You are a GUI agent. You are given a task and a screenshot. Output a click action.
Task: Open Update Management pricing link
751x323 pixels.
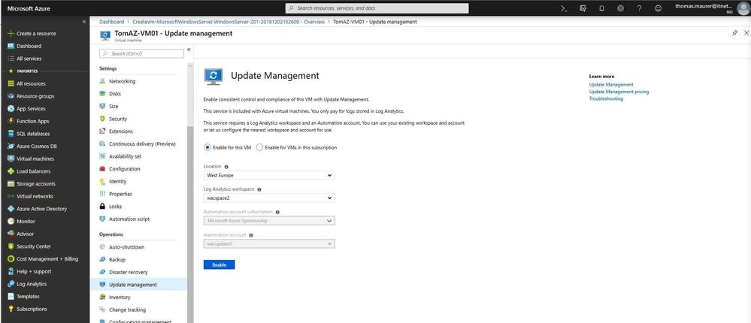tap(619, 92)
